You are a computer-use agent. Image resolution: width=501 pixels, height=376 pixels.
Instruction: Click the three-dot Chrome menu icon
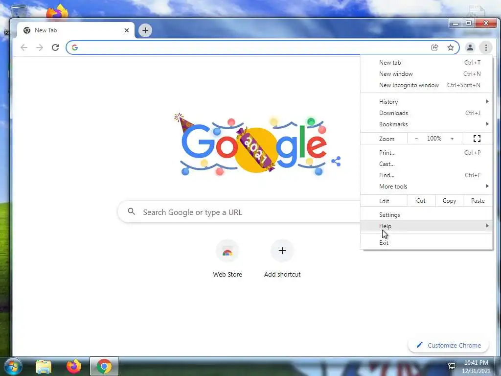(486, 47)
